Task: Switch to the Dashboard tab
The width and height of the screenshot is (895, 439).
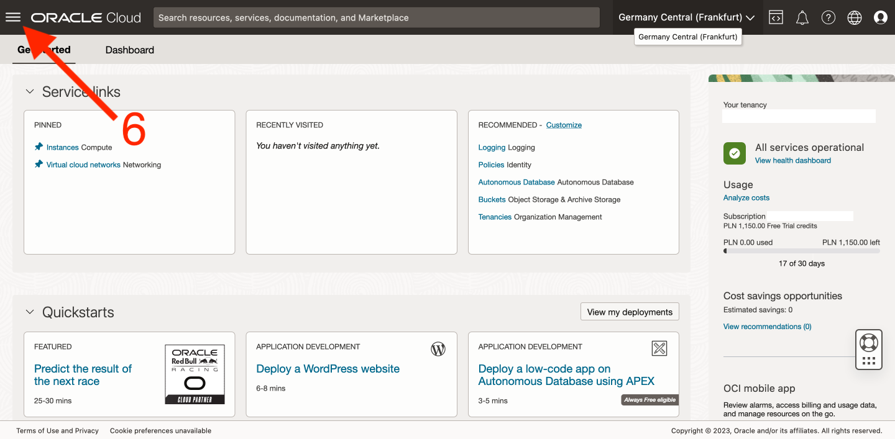Action: [129, 50]
